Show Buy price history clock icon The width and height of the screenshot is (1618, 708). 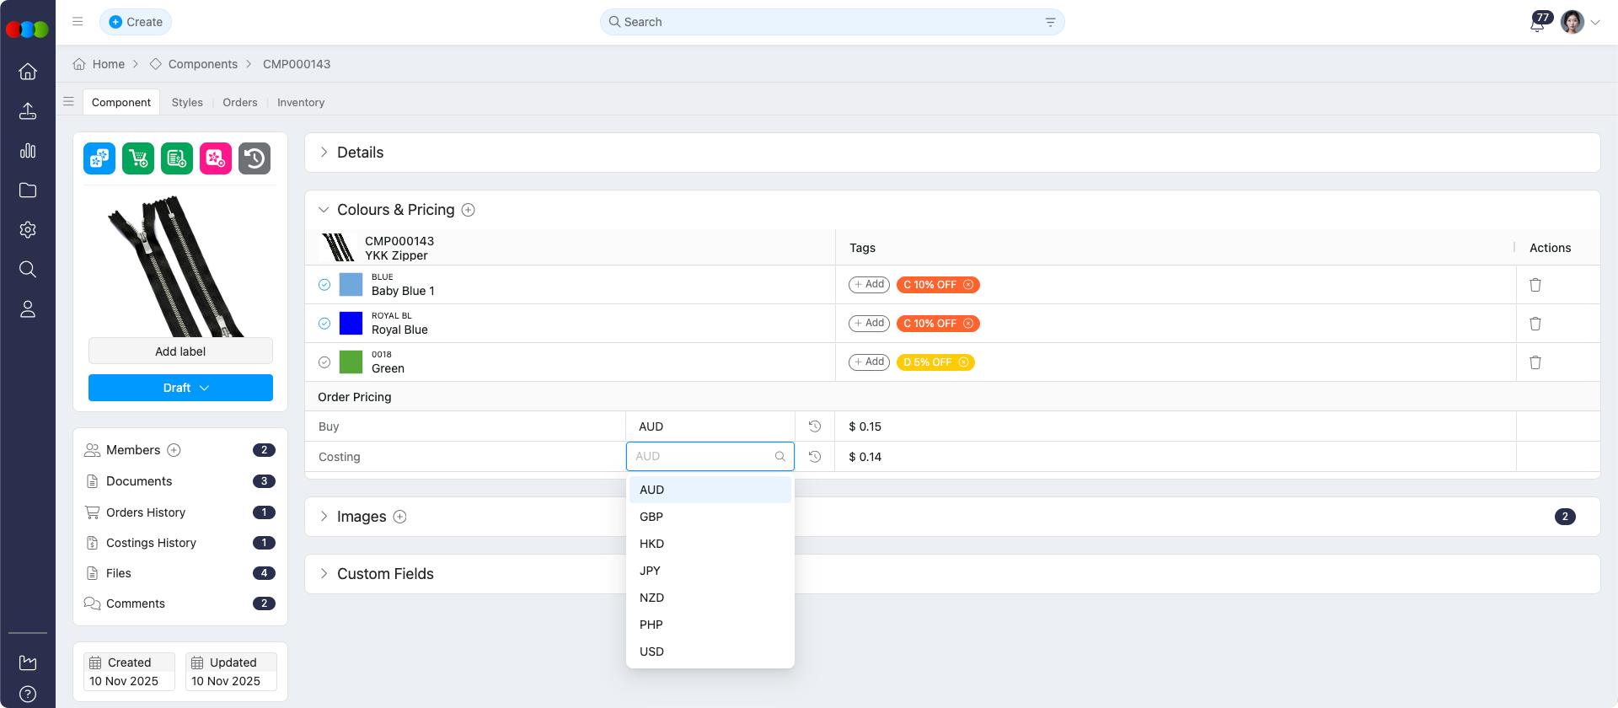[x=815, y=426]
